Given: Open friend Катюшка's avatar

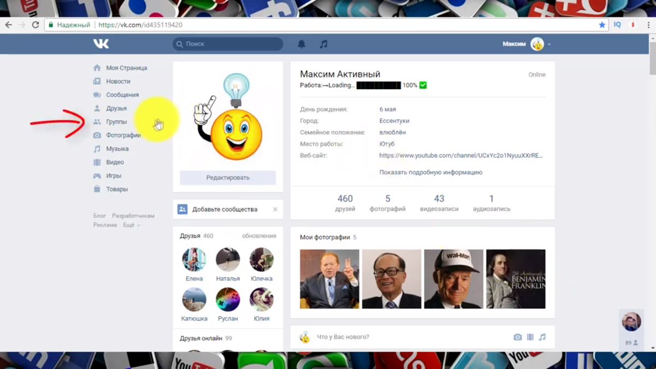Looking at the screenshot, I should pos(194,300).
